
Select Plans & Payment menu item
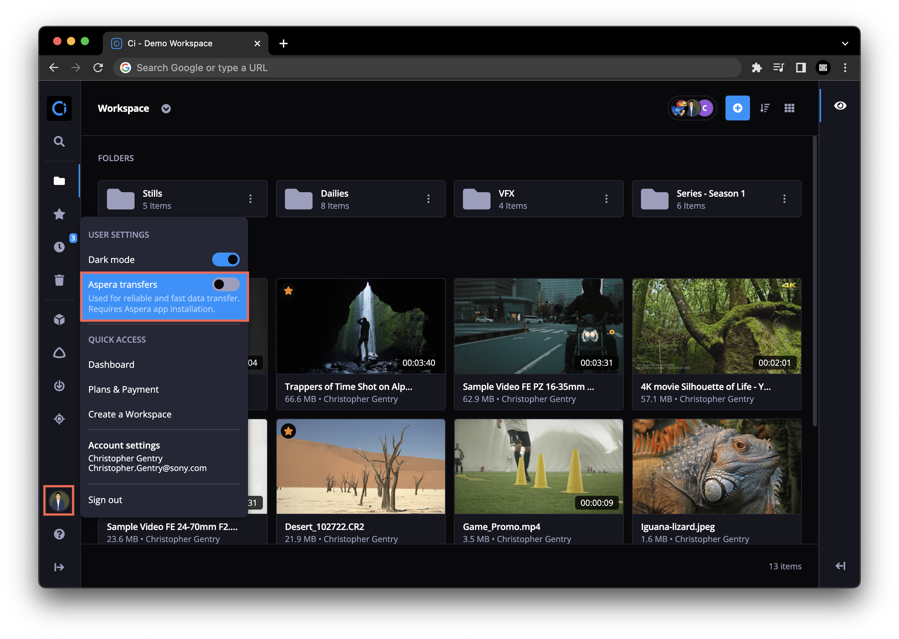[x=123, y=389]
